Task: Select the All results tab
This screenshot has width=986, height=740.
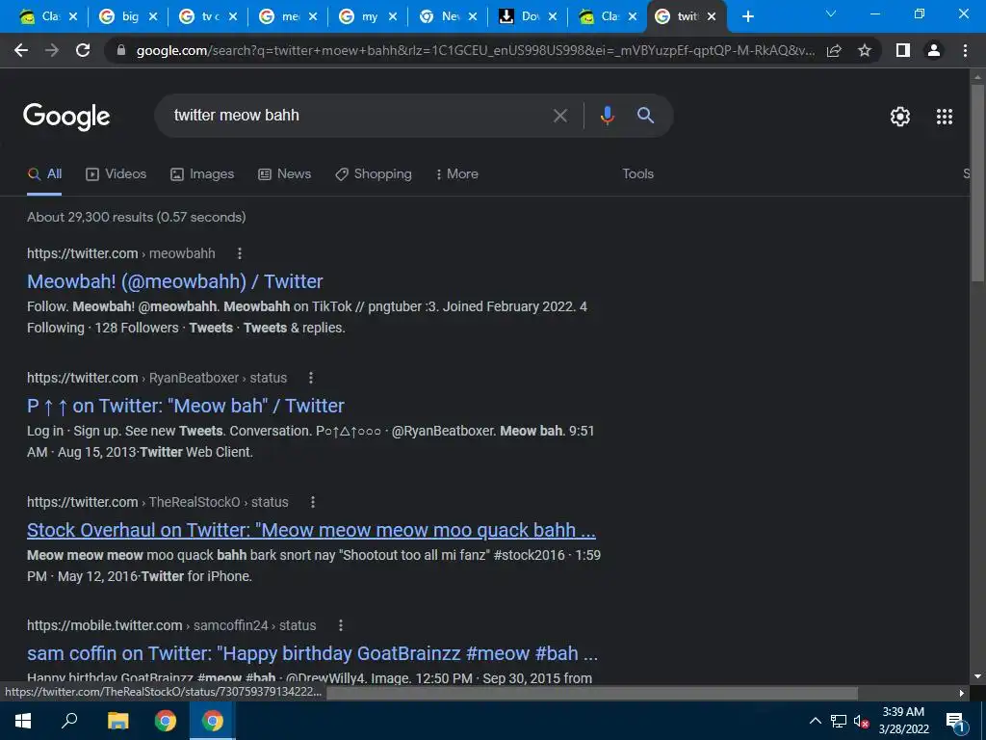Action: 44,174
